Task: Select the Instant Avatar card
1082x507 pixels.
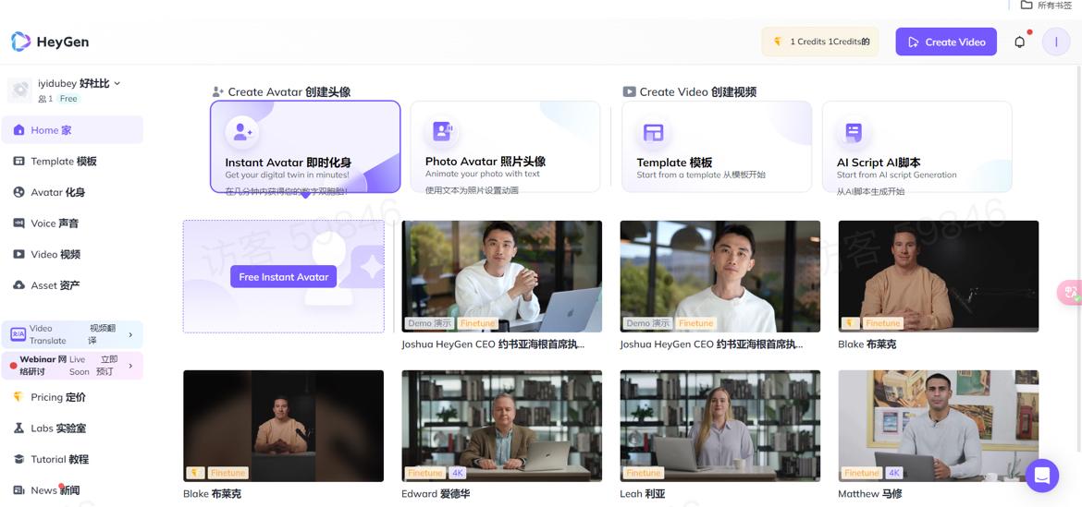Action: tap(305, 147)
